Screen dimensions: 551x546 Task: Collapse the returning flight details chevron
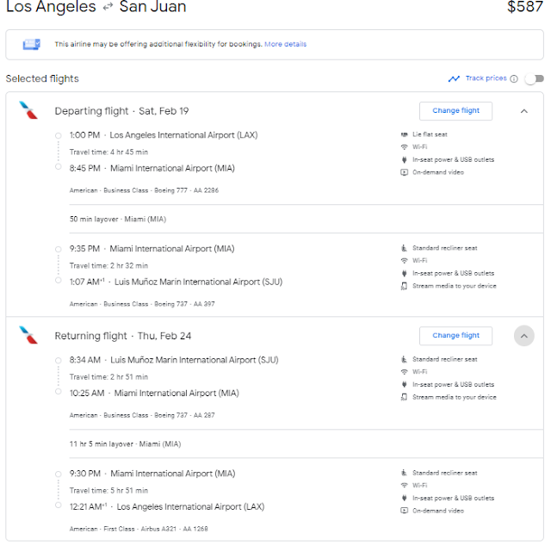[524, 336]
